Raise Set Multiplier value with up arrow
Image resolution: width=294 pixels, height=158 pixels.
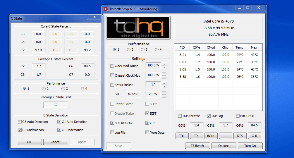164,83
